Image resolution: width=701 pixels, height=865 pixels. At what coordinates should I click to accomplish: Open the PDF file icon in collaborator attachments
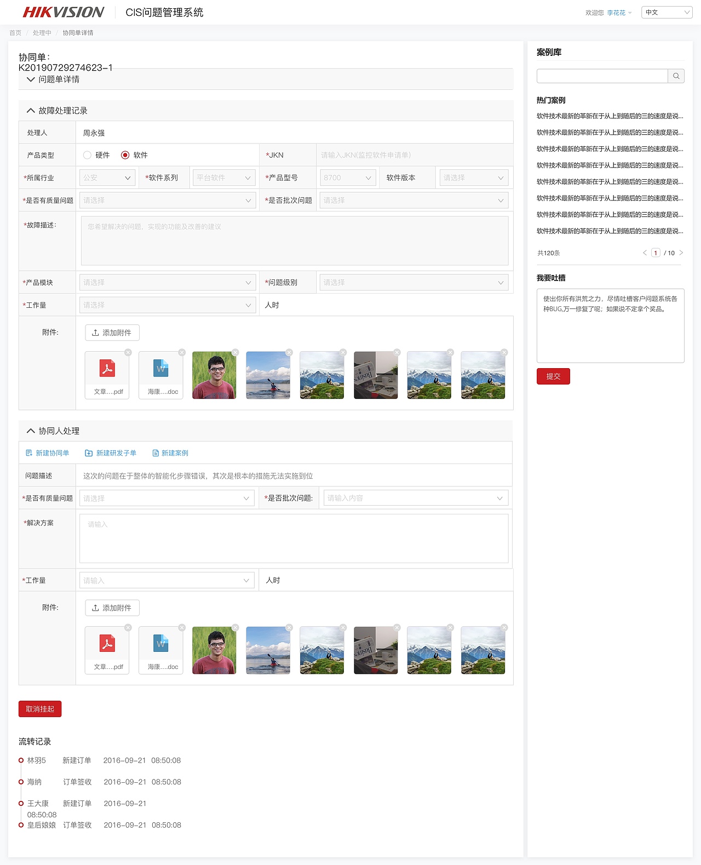tap(107, 644)
